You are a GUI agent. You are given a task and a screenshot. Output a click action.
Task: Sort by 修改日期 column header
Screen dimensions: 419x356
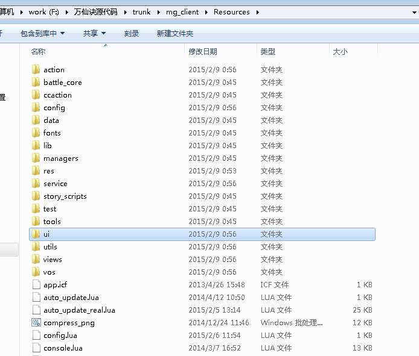click(203, 52)
